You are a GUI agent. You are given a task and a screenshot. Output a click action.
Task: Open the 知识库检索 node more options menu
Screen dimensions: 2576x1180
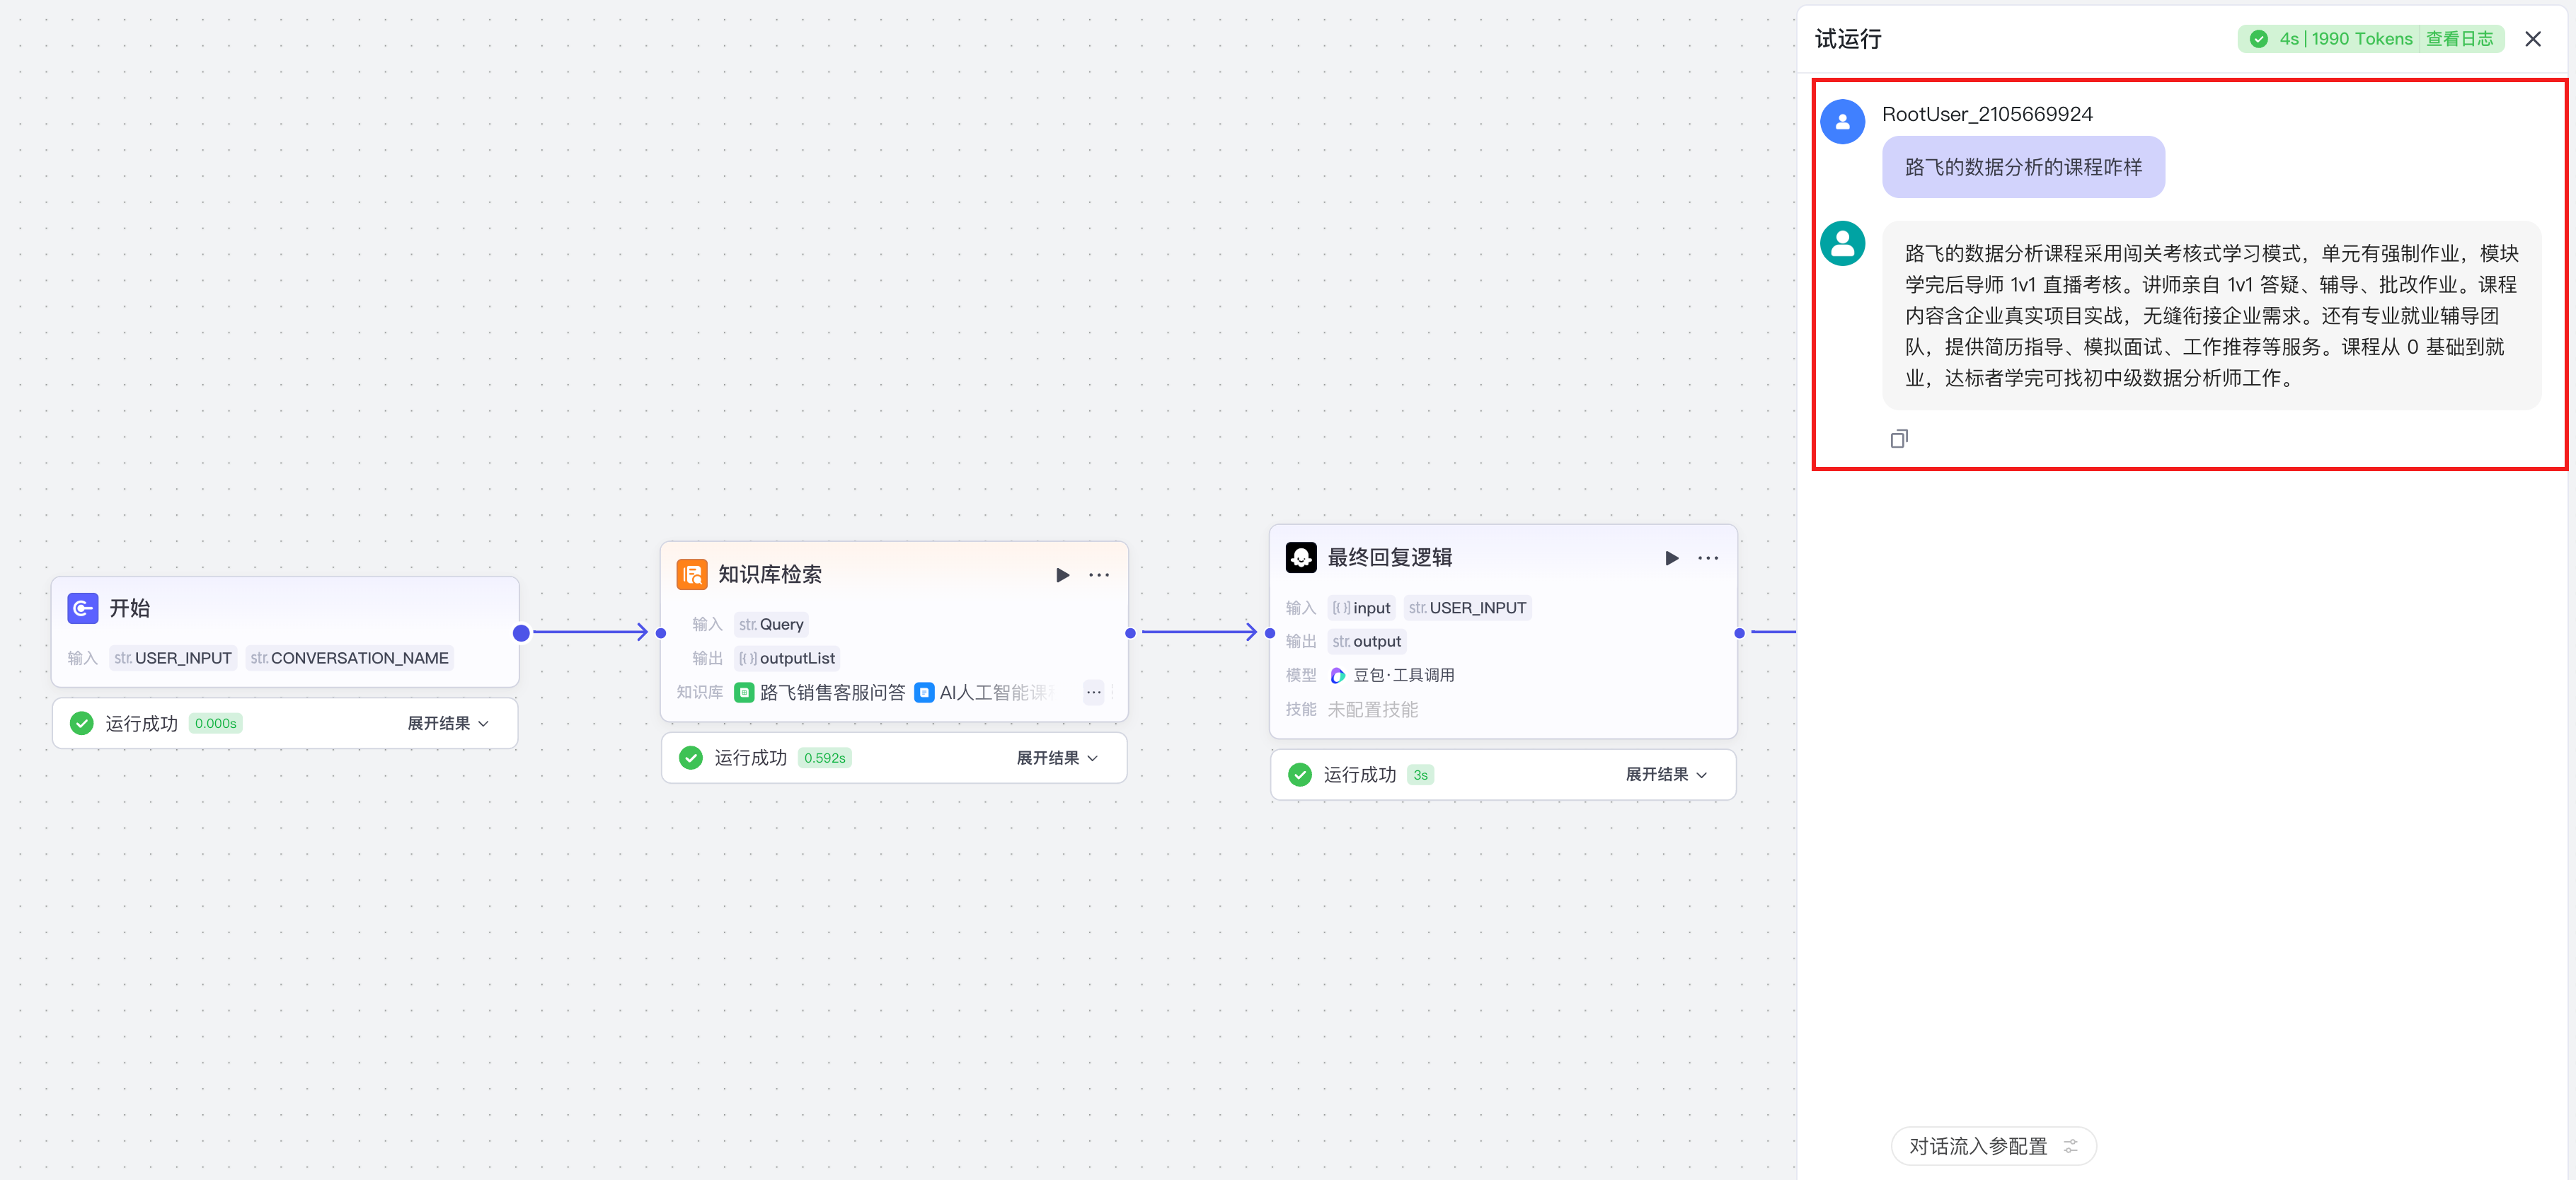[x=1099, y=575]
